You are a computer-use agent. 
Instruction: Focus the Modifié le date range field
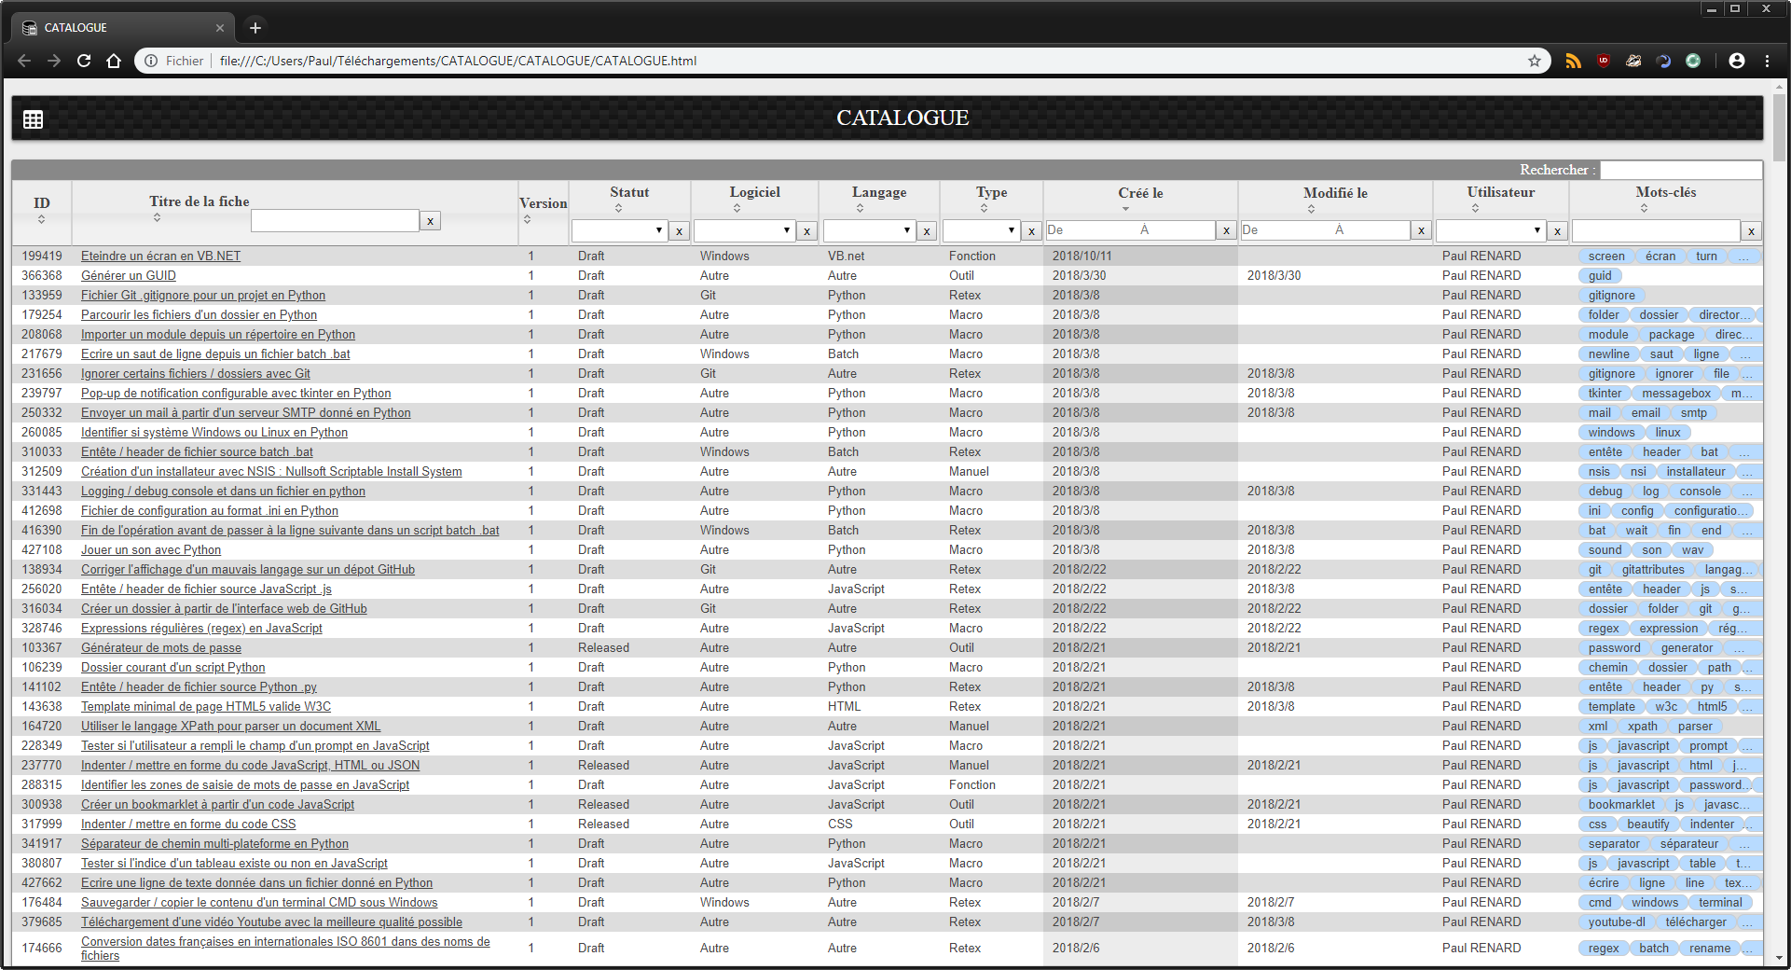pyautogui.click(x=1325, y=229)
